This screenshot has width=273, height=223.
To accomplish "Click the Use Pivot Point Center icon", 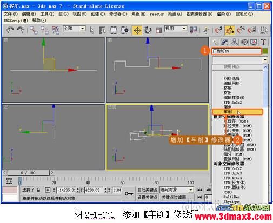I will coord(194,30).
